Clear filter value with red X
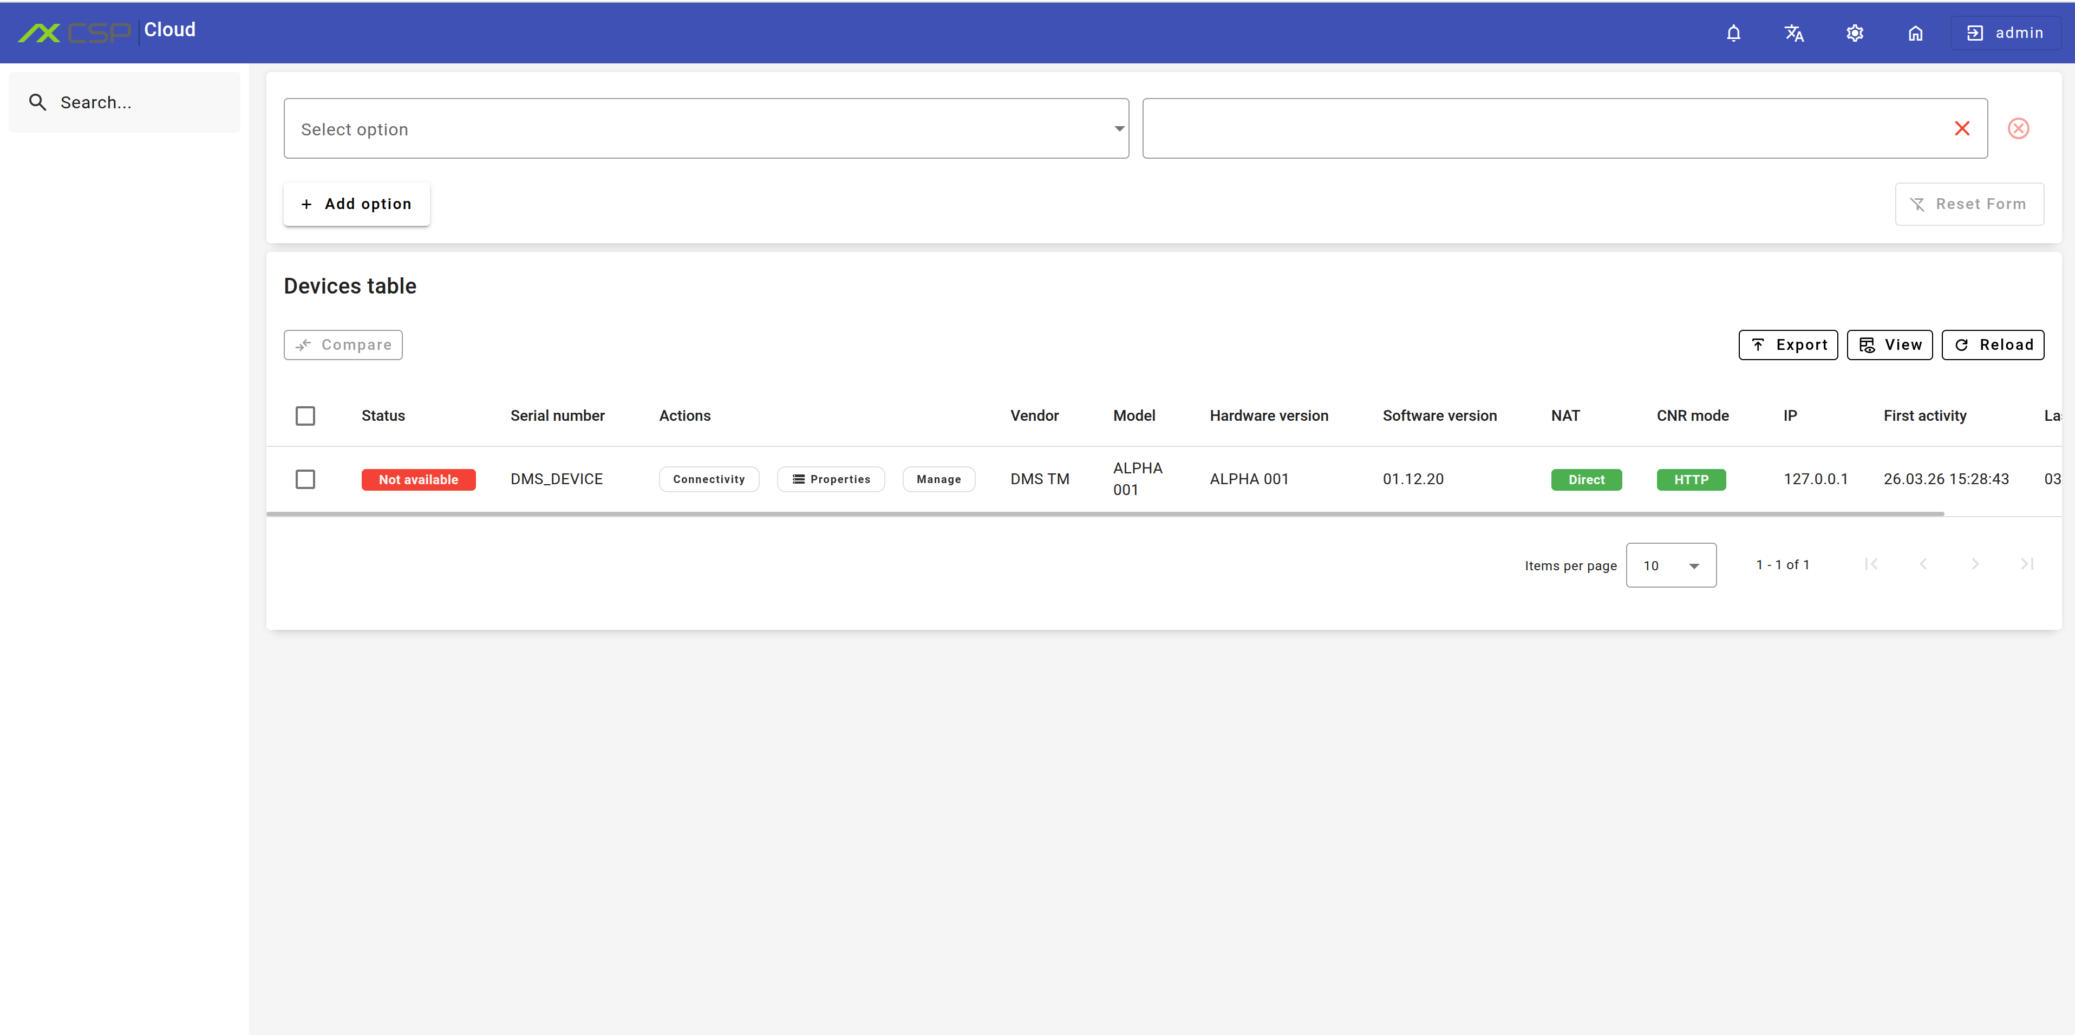 [x=1962, y=129]
